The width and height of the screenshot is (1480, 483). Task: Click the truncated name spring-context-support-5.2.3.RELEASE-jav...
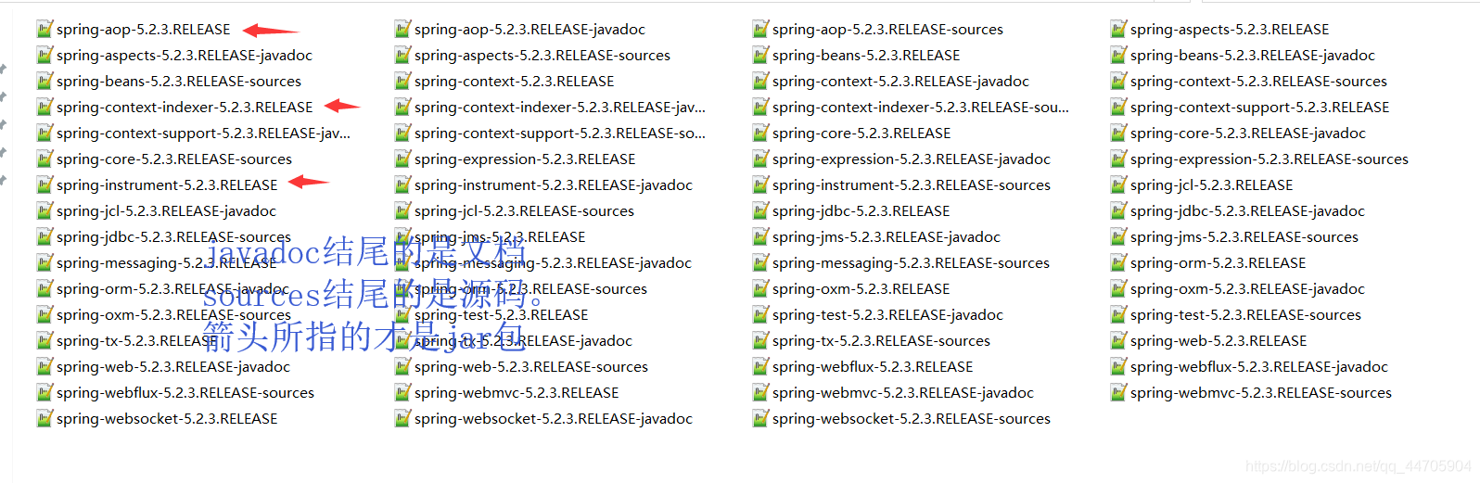pos(203,133)
